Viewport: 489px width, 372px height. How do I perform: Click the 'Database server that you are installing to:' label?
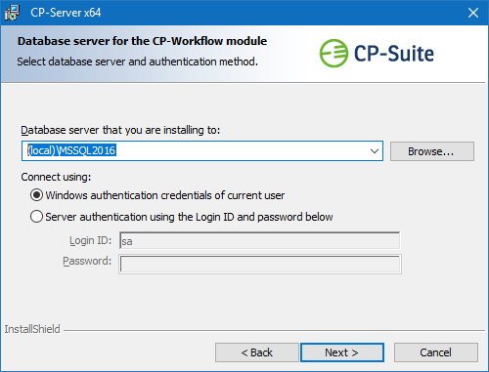pos(120,130)
